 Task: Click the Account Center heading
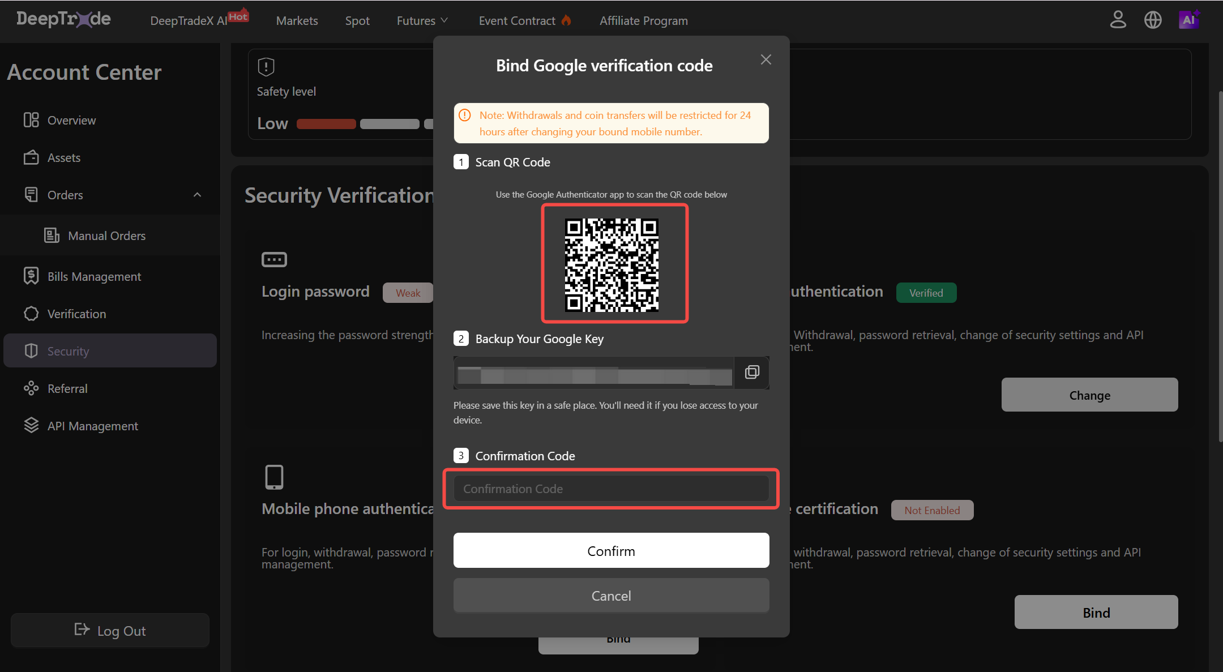[x=84, y=72]
